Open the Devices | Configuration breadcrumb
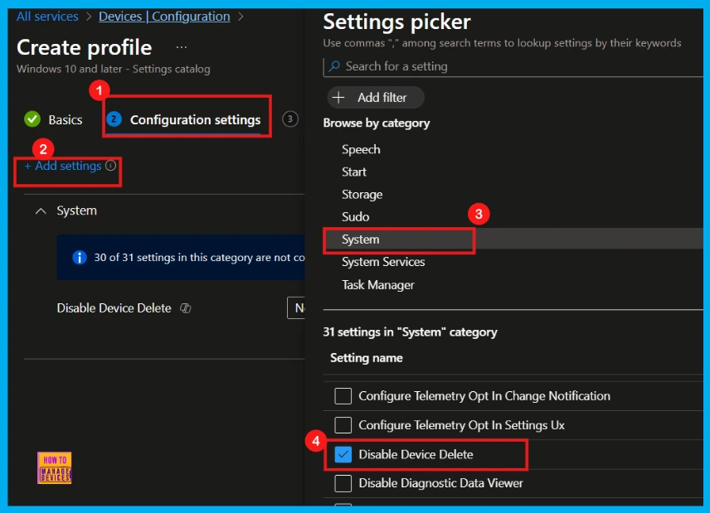The image size is (710, 513). pos(164,17)
